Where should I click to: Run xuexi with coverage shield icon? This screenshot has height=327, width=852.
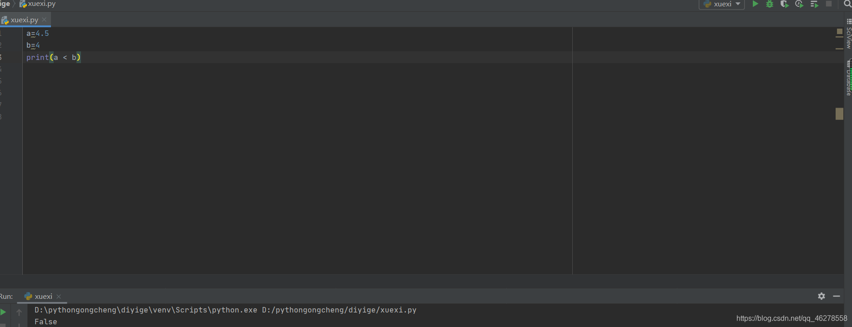[784, 4]
